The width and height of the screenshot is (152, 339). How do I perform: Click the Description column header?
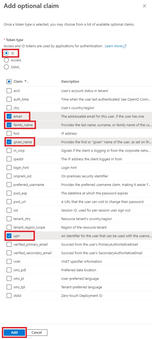[x=70, y=82]
